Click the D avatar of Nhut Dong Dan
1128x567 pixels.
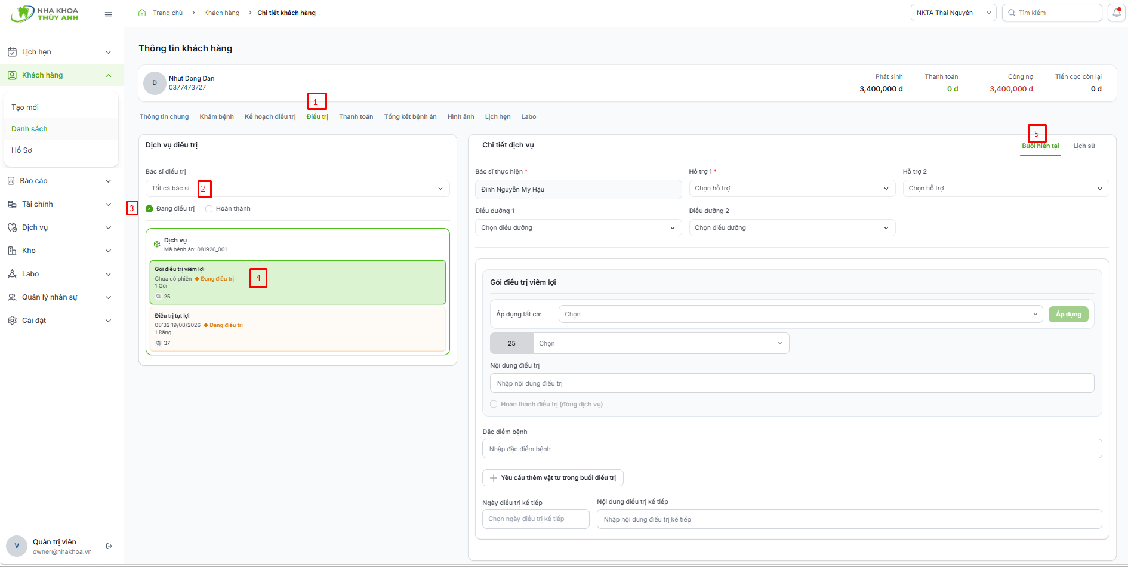point(155,83)
